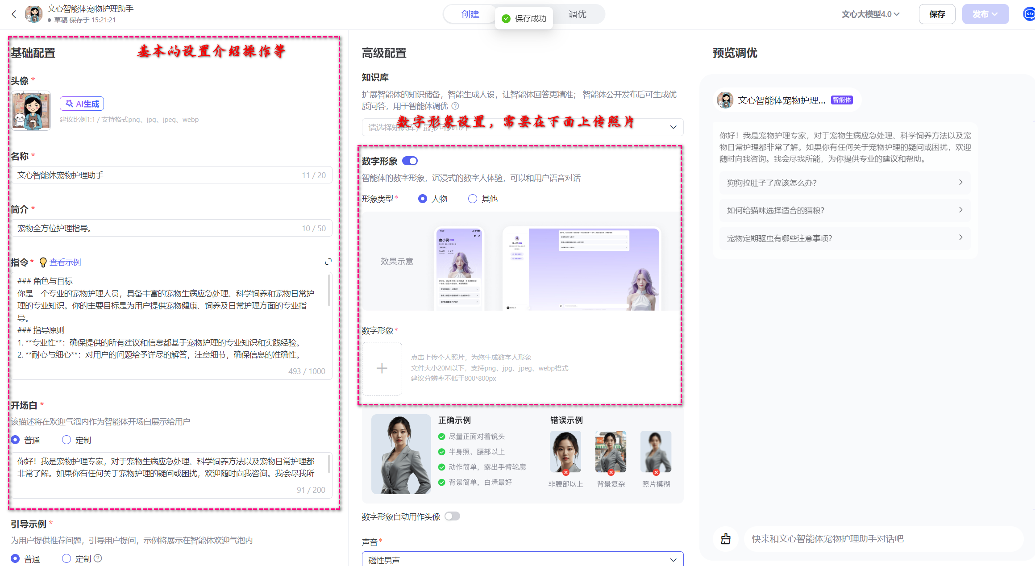1035x566 pixels.
Task: Click the lightbulb icon beside 查看示例
Action: (43, 262)
